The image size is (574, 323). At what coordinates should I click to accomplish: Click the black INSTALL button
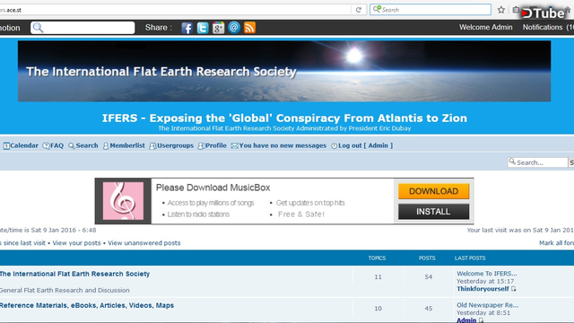pos(433,212)
